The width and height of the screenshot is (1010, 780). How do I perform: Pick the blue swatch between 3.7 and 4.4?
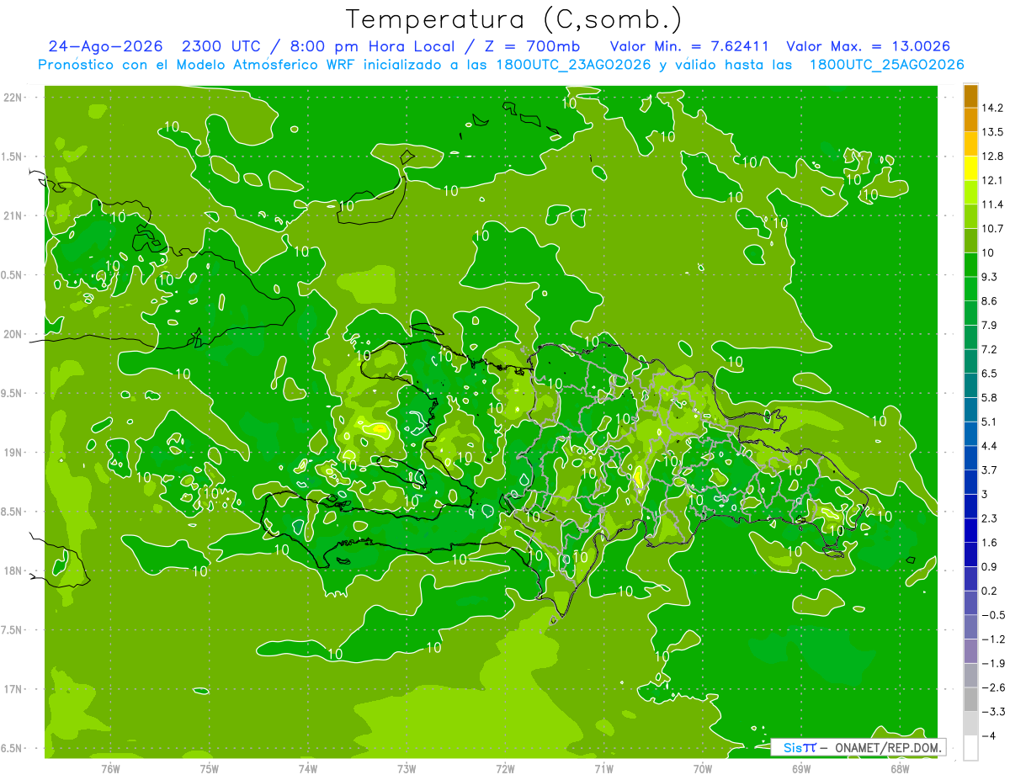pos(970,458)
